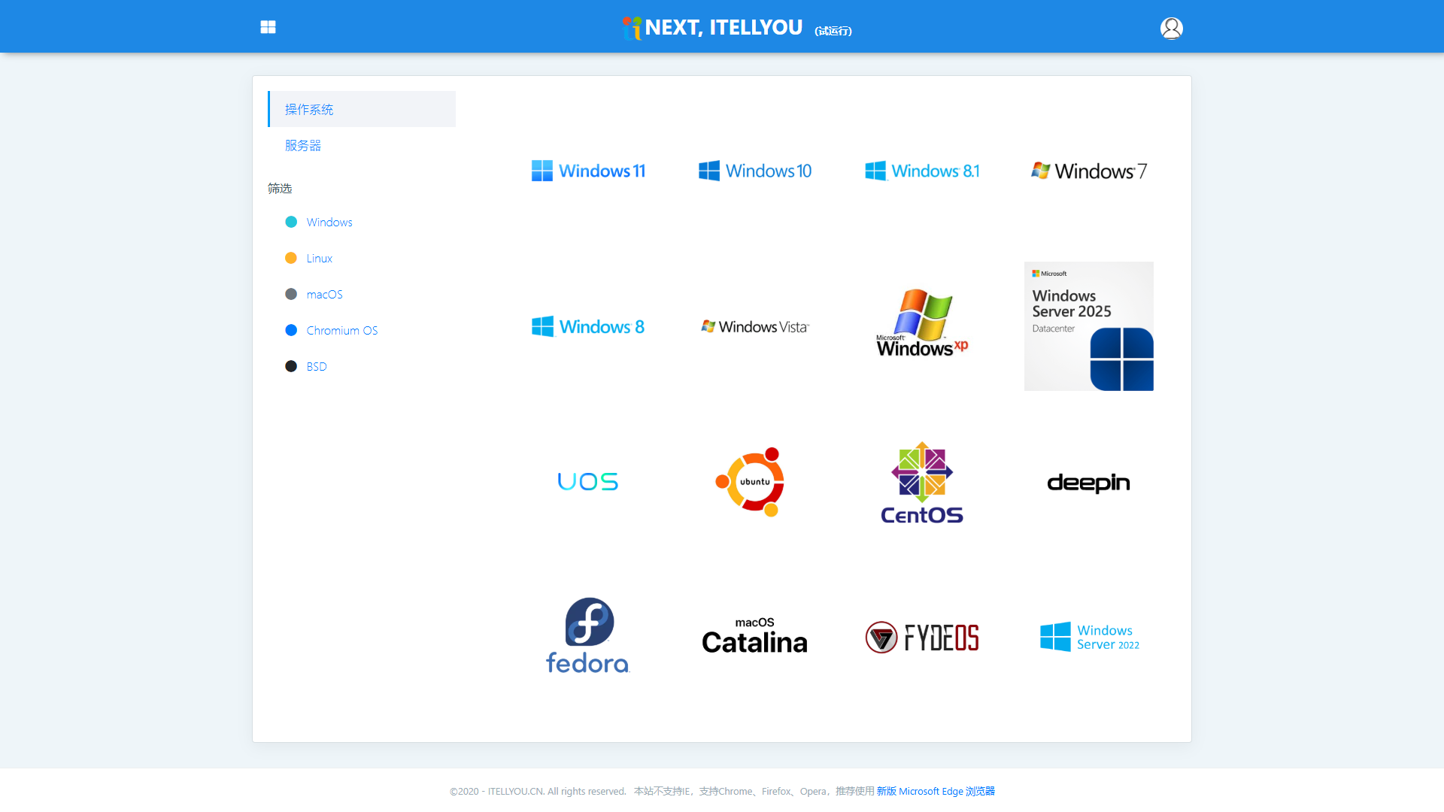Open the Windows 11 logo
The width and height of the screenshot is (1444, 812).
click(588, 171)
